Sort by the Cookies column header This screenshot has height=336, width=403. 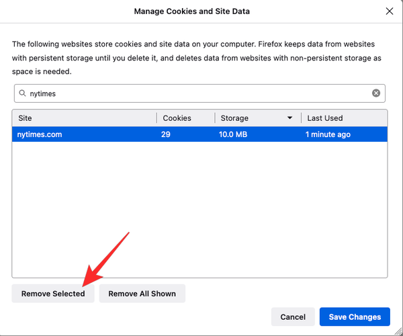186,118
